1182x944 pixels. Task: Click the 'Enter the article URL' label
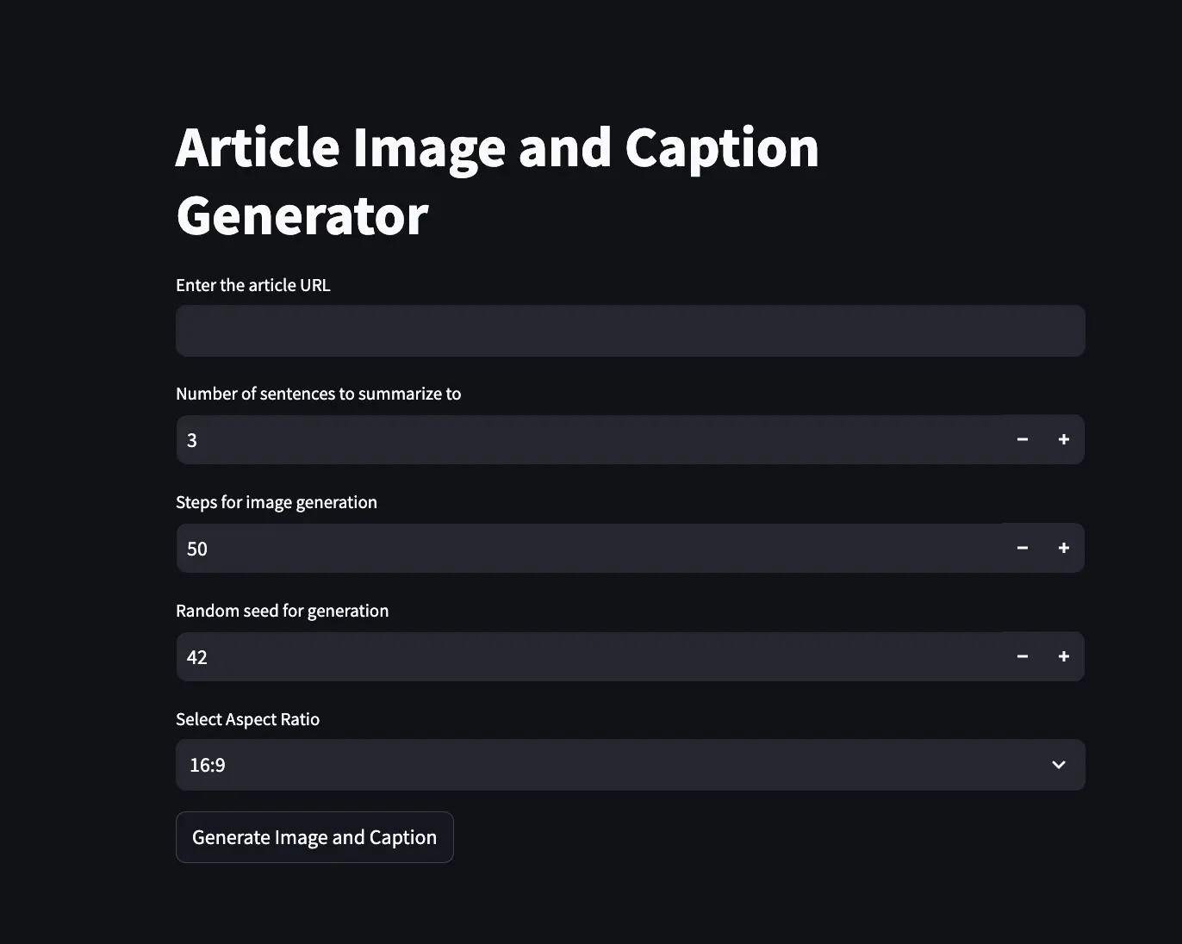tap(253, 285)
